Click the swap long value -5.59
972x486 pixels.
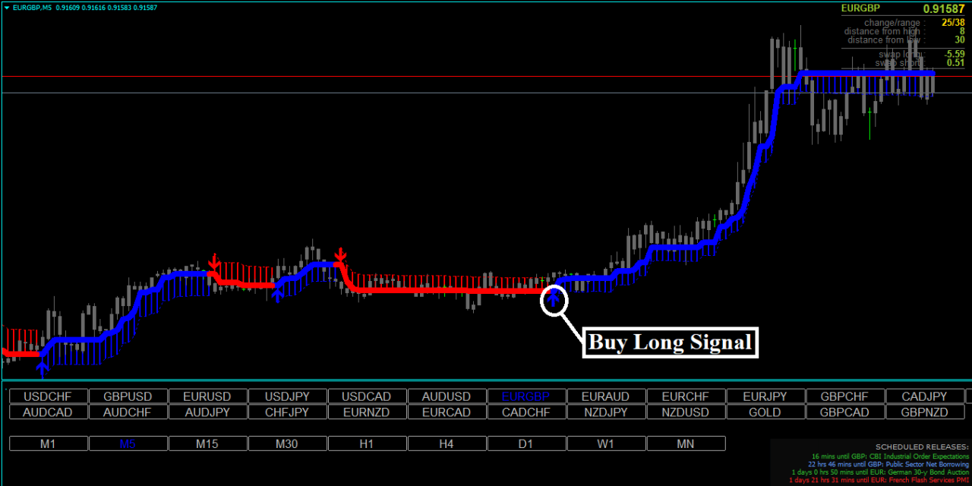tap(955, 54)
